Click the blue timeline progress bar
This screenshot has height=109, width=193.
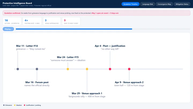tap(74, 29)
